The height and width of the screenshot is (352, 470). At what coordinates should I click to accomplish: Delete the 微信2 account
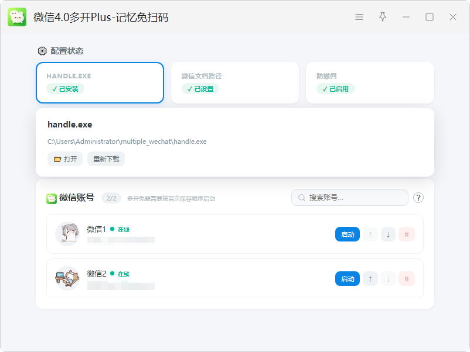pos(407,279)
